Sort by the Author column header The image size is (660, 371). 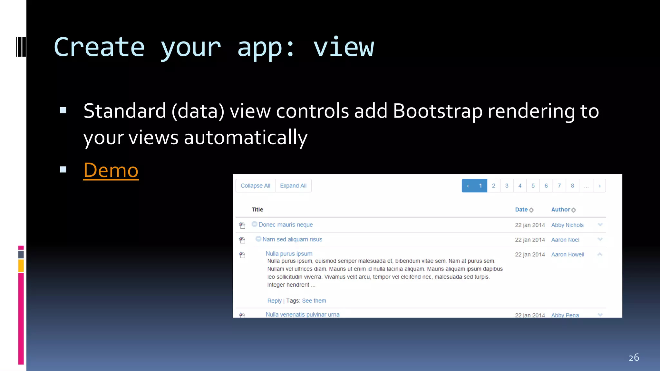561,210
